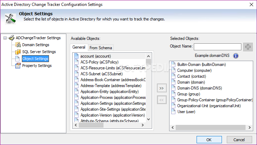Select Group-Policy-Container in Selected Objects
The image size is (257, 145).
point(215,100)
